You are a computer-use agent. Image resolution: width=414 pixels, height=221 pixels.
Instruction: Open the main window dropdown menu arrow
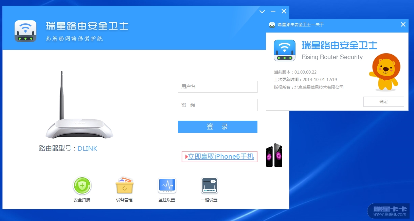pyautogui.click(x=262, y=12)
